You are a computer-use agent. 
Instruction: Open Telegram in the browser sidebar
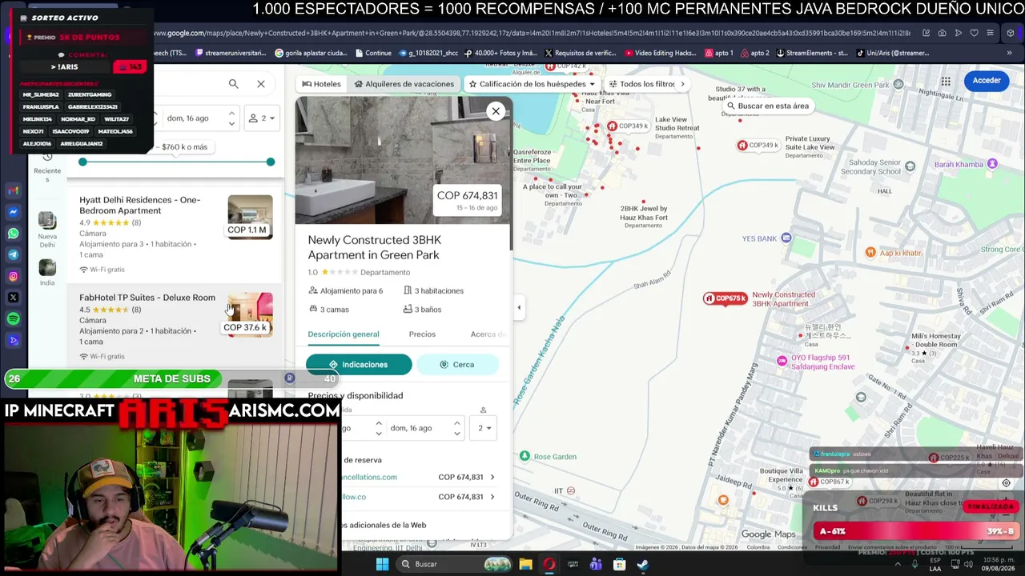pyautogui.click(x=13, y=254)
